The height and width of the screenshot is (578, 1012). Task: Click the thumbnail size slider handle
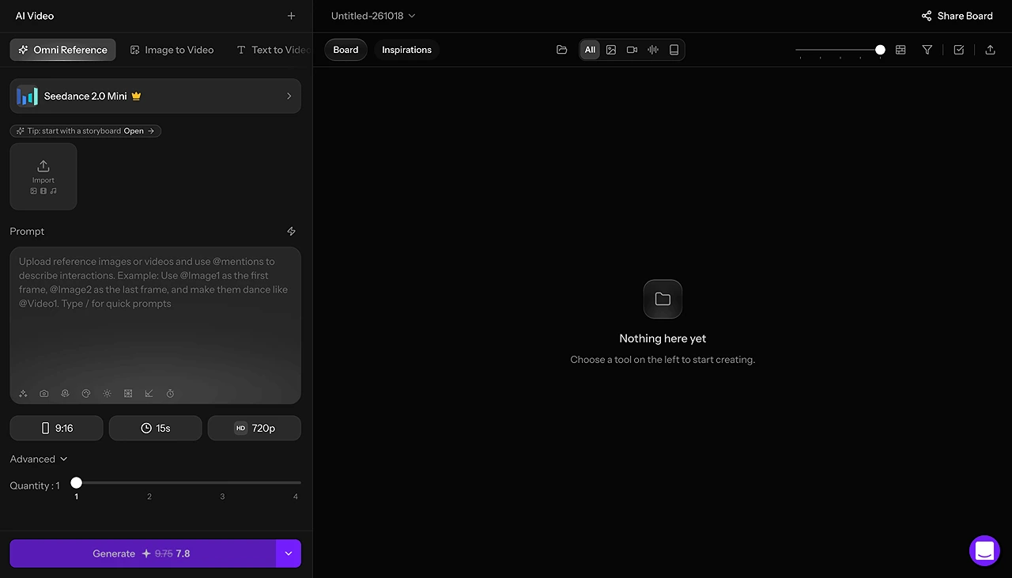[880, 50]
